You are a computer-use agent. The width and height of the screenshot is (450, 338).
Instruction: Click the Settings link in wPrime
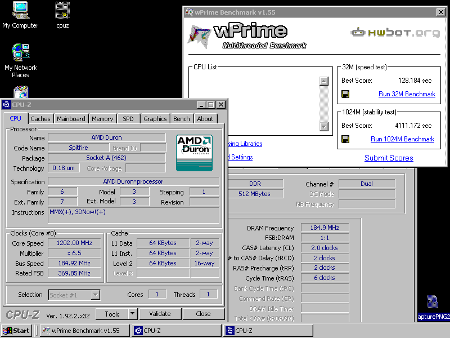pos(241,157)
